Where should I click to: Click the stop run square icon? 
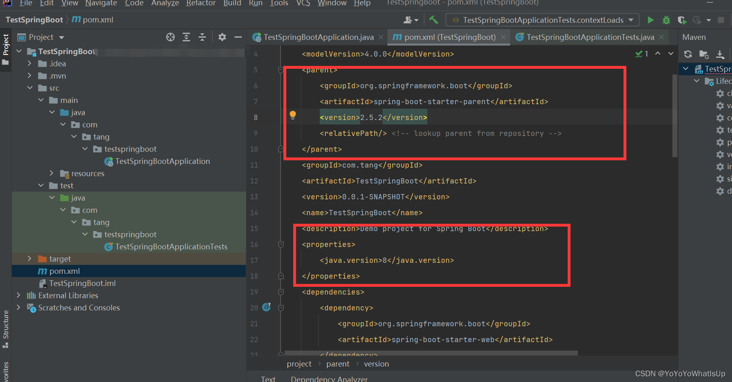click(x=721, y=20)
